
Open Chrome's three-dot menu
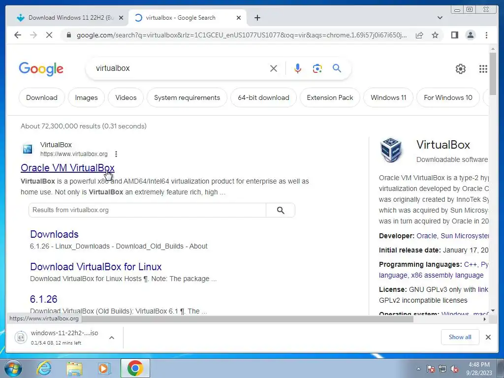tap(486, 35)
